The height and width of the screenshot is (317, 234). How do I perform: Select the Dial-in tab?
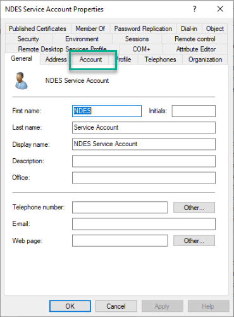(x=189, y=28)
